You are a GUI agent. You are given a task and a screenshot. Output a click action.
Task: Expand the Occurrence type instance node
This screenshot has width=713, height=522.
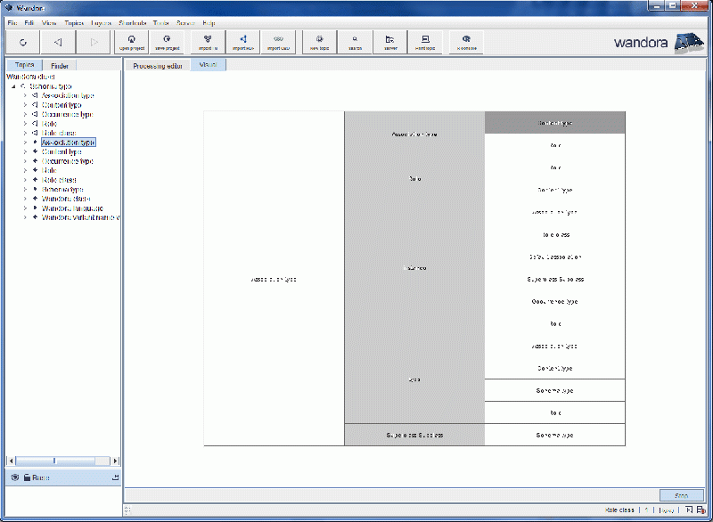coord(25,161)
